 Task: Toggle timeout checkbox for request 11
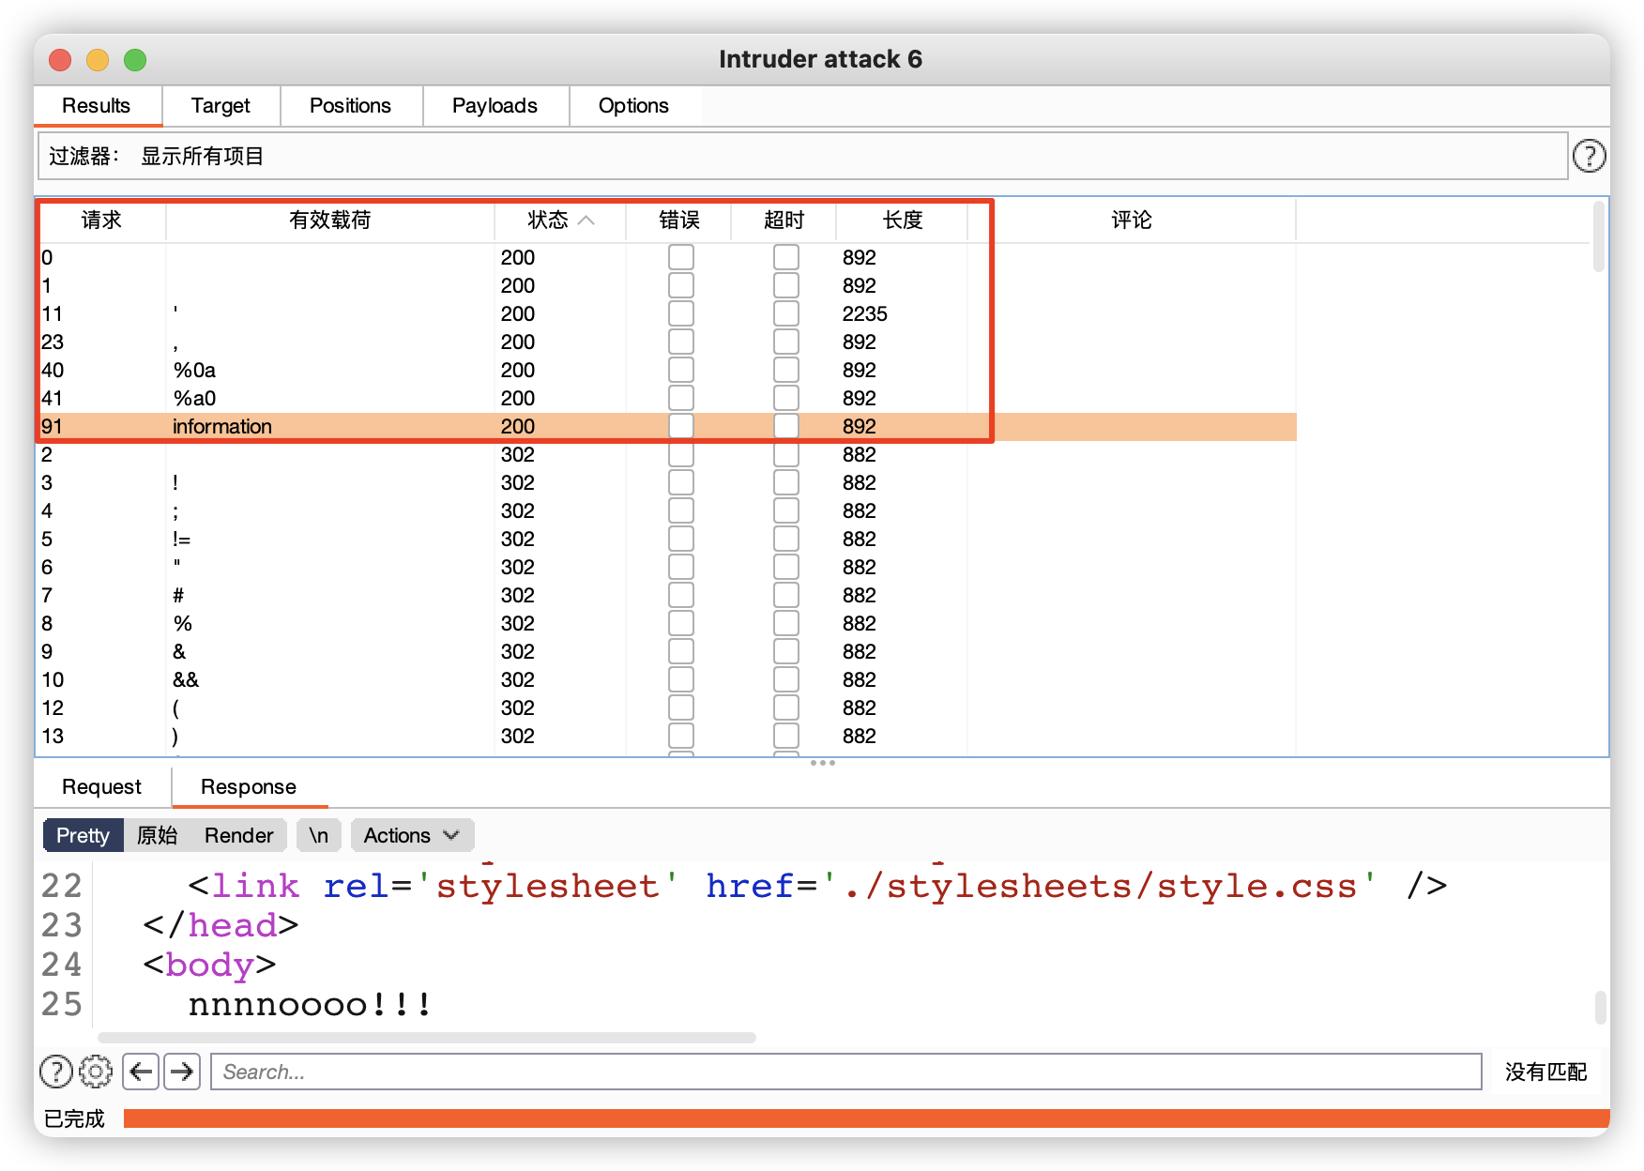coord(786,313)
